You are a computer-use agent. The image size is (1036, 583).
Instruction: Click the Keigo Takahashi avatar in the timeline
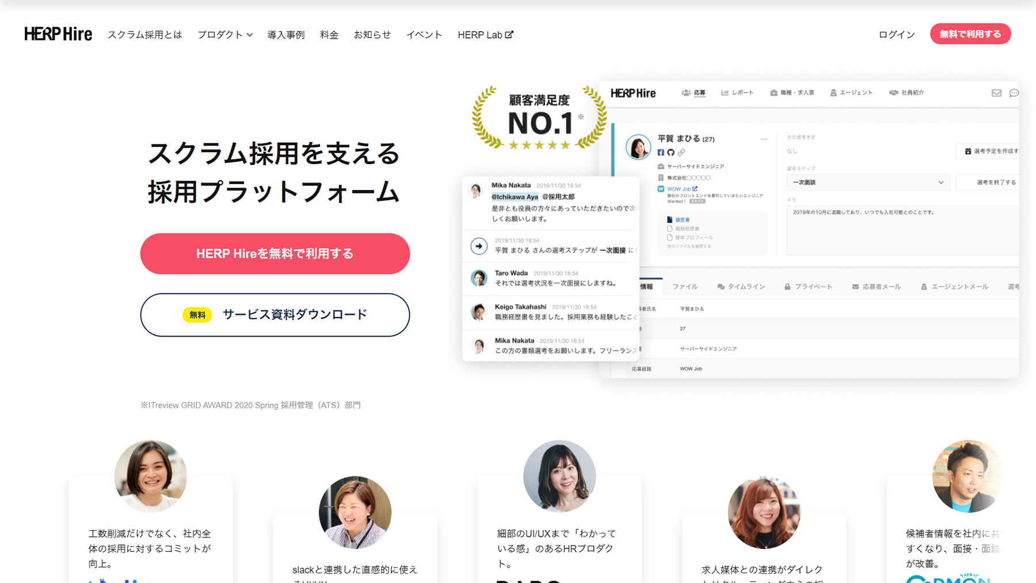point(479,313)
